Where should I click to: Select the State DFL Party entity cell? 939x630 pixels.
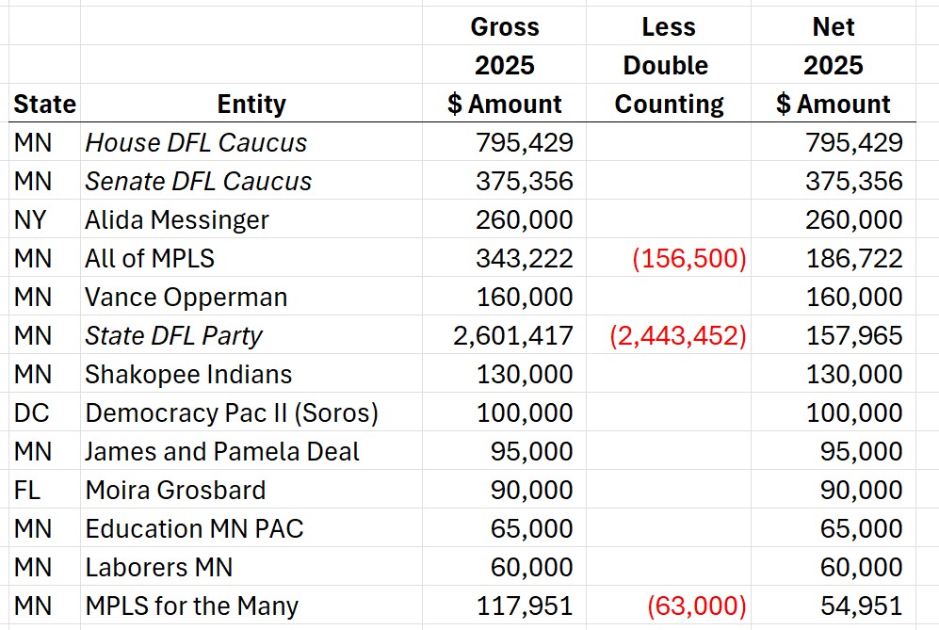point(251,334)
